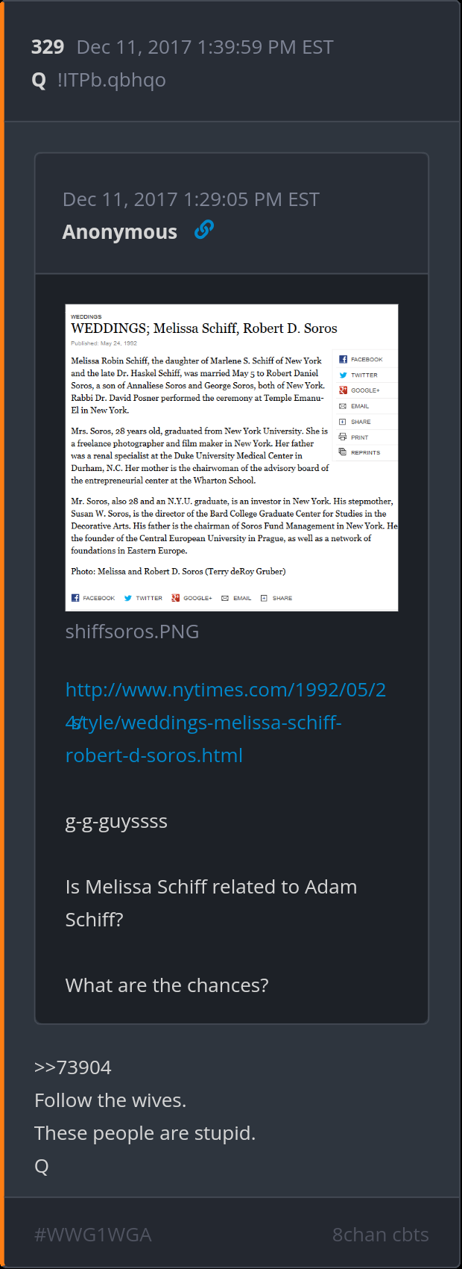
Task: Click the Reprints icon in article sidebar
Action: (x=344, y=452)
